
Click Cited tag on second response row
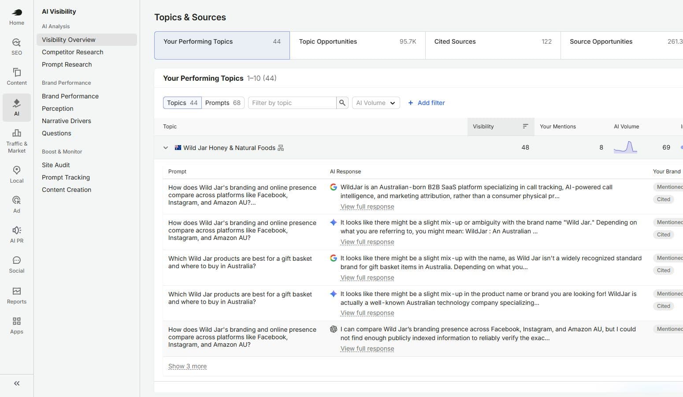pyautogui.click(x=663, y=235)
